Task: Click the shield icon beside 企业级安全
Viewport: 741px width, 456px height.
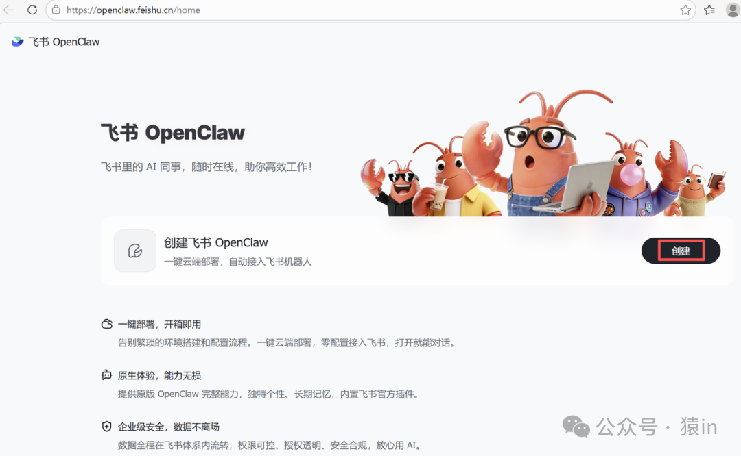Action: click(107, 427)
